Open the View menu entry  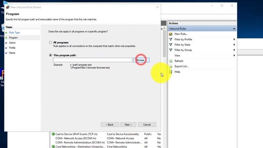[x=177, y=55]
